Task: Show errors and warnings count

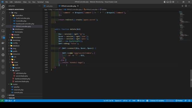Action: point(8,101)
